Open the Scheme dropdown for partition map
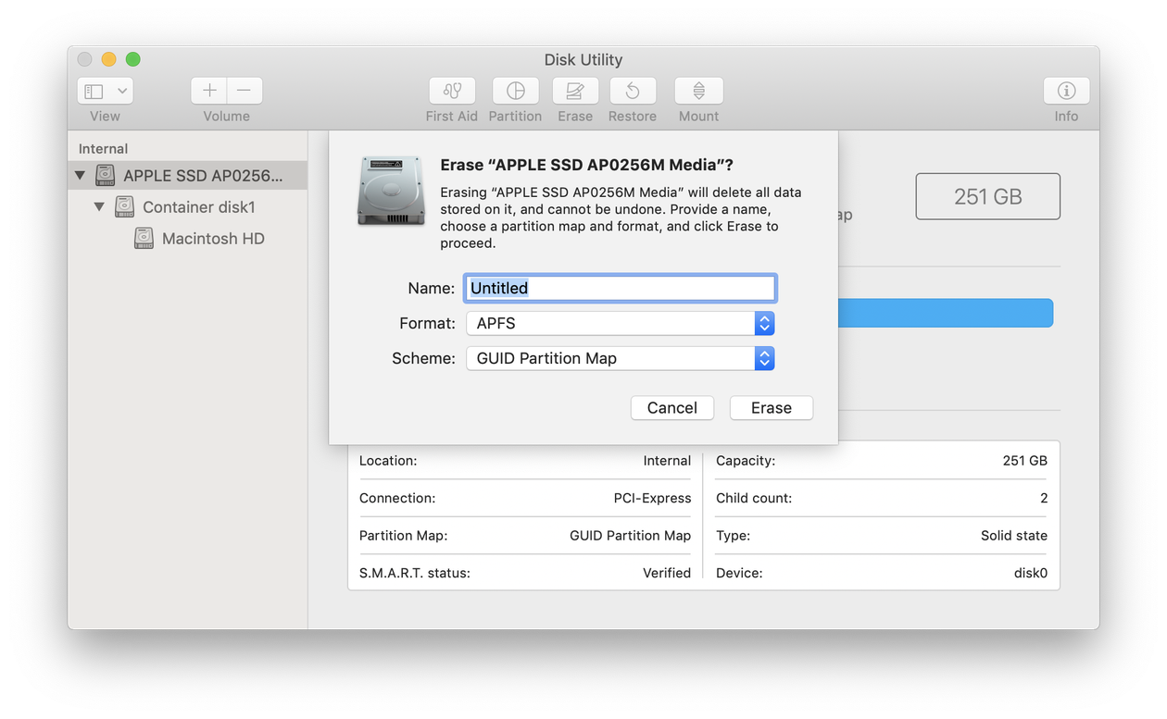The height and width of the screenshot is (719, 1167). (x=763, y=358)
